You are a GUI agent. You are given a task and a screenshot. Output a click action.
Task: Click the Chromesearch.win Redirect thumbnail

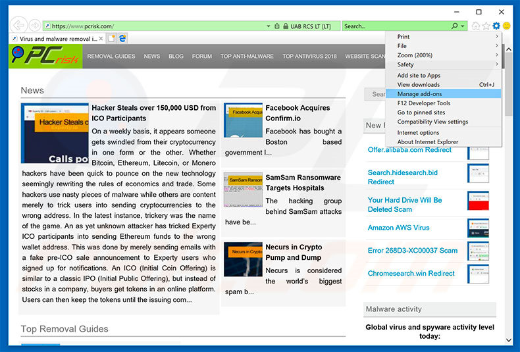tap(479, 274)
